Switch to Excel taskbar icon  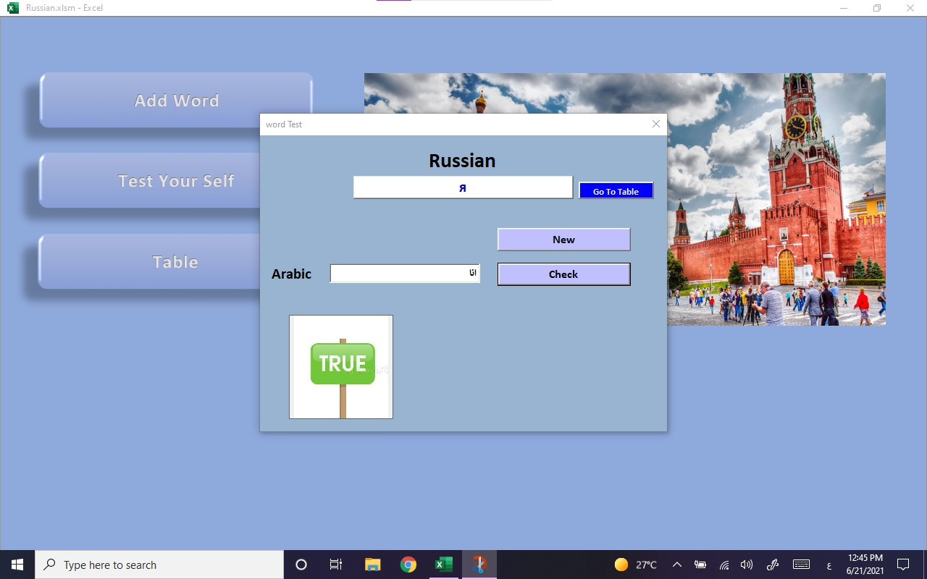(x=444, y=565)
